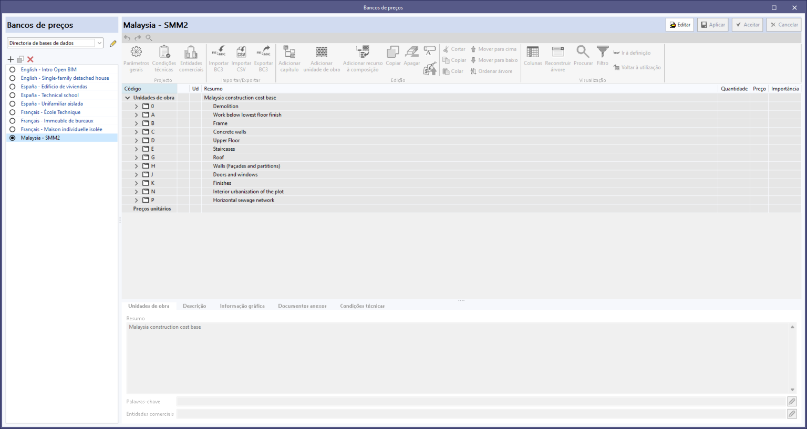The width and height of the screenshot is (807, 429).
Task: Click Adicionar capítulo in the toolbar
Action: click(289, 58)
